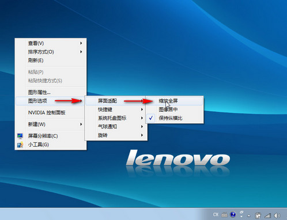Click the battery power plug tray icon
287x220 pixels.
258,215
